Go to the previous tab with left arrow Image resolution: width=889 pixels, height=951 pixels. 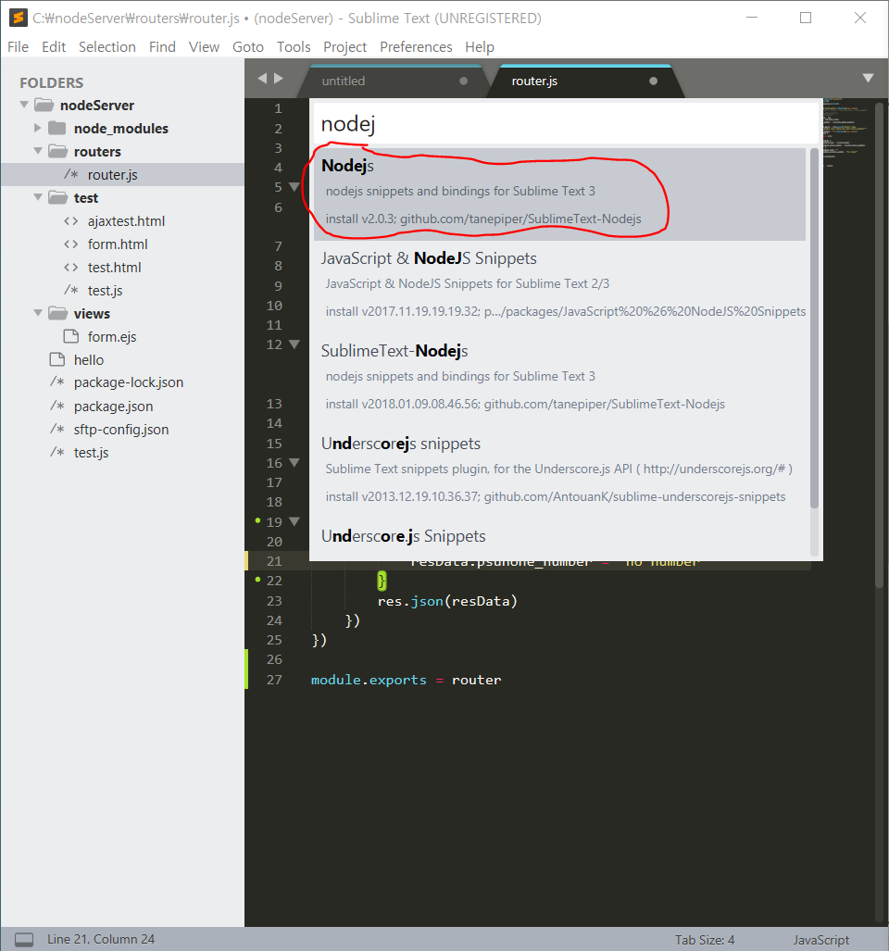pos(263,78)
